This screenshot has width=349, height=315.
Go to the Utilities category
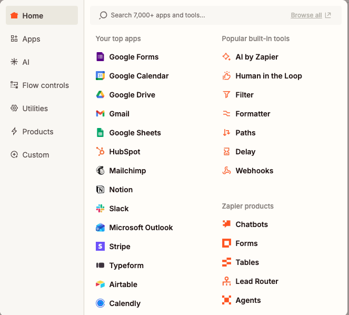(x=29, y=109)
